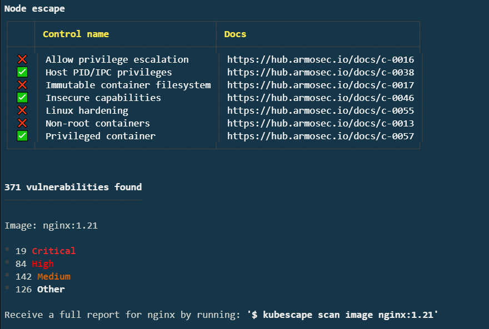The image size is (489, 329).
Task: Click the "Immutable container filesystem" control name
Action: point(128,85)
